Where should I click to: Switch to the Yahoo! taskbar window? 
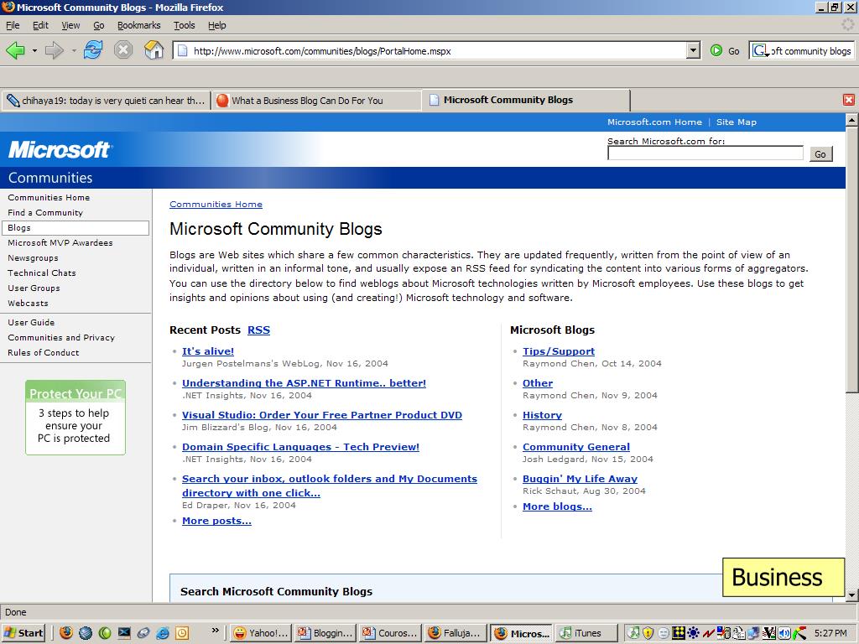(261, 633)
